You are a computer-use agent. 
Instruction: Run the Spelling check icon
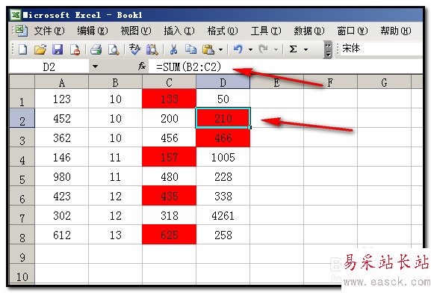pos(134,50)
